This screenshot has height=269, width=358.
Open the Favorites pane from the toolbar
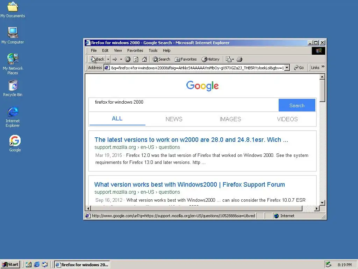[186, 59]
